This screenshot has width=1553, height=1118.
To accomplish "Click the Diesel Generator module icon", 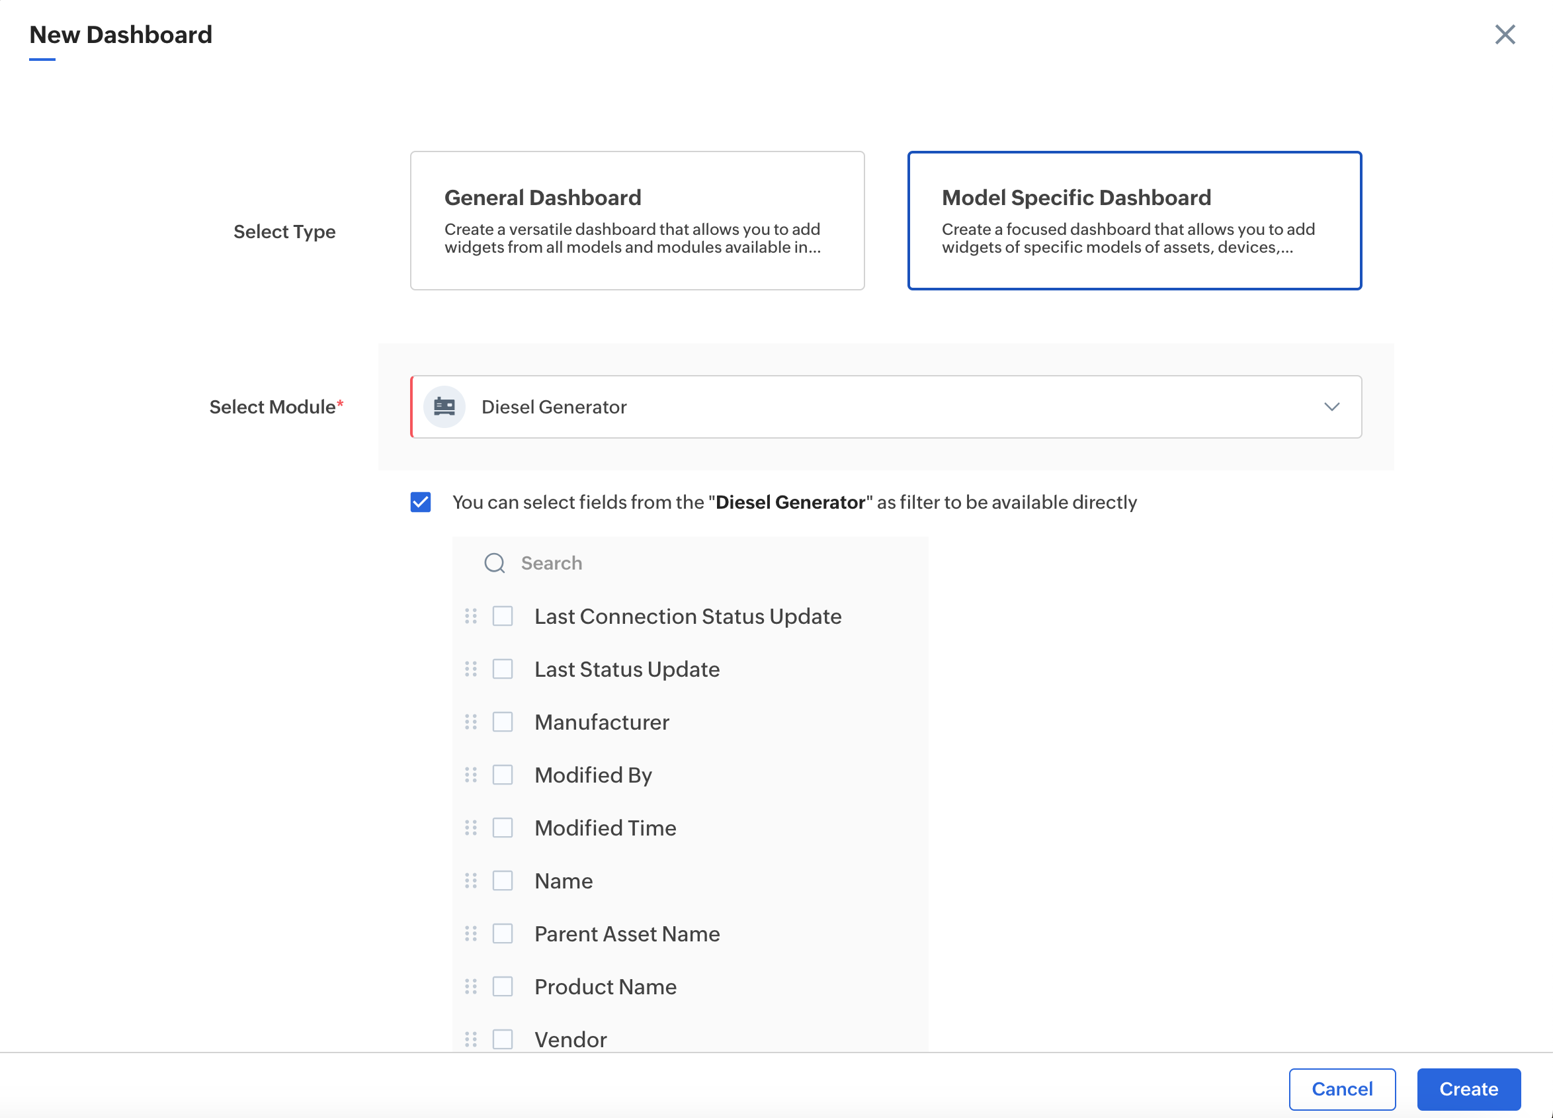I will coord(444,407).
